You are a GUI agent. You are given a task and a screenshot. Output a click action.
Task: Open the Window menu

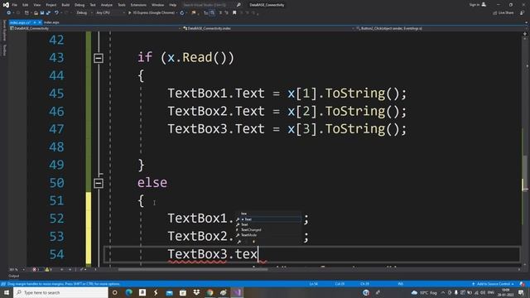[157, 5]
